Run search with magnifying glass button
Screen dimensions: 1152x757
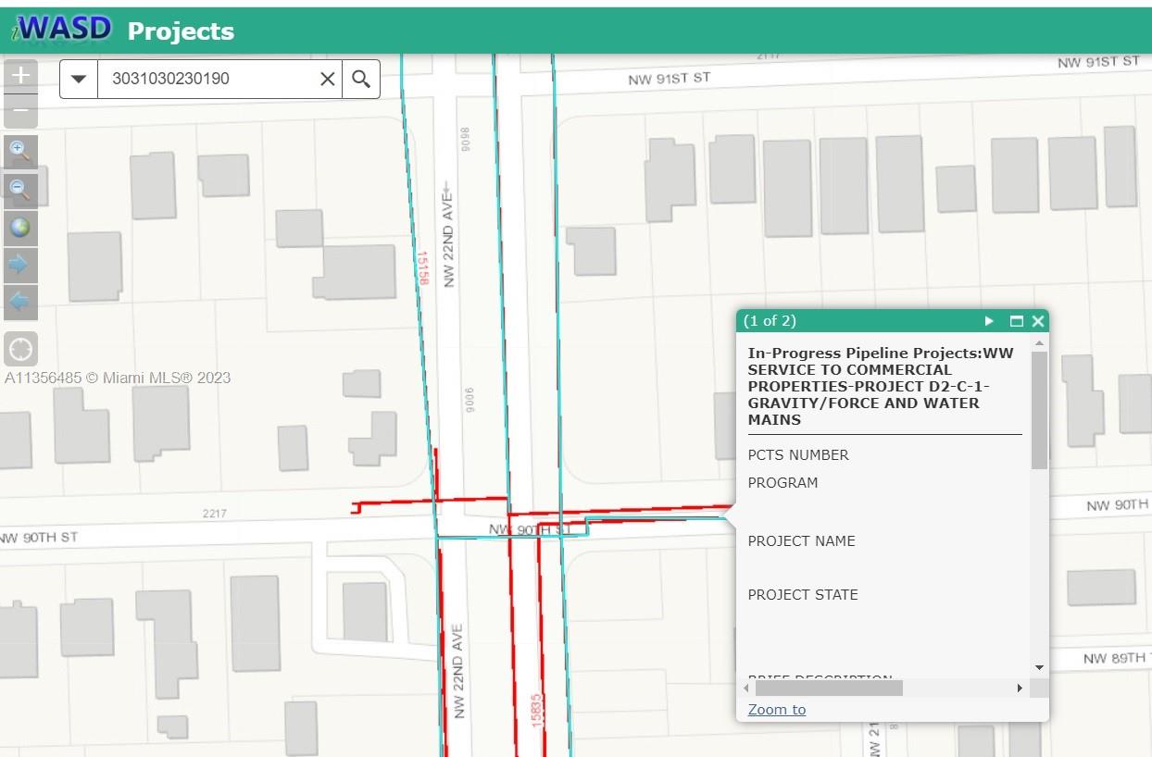click(361, 79)
